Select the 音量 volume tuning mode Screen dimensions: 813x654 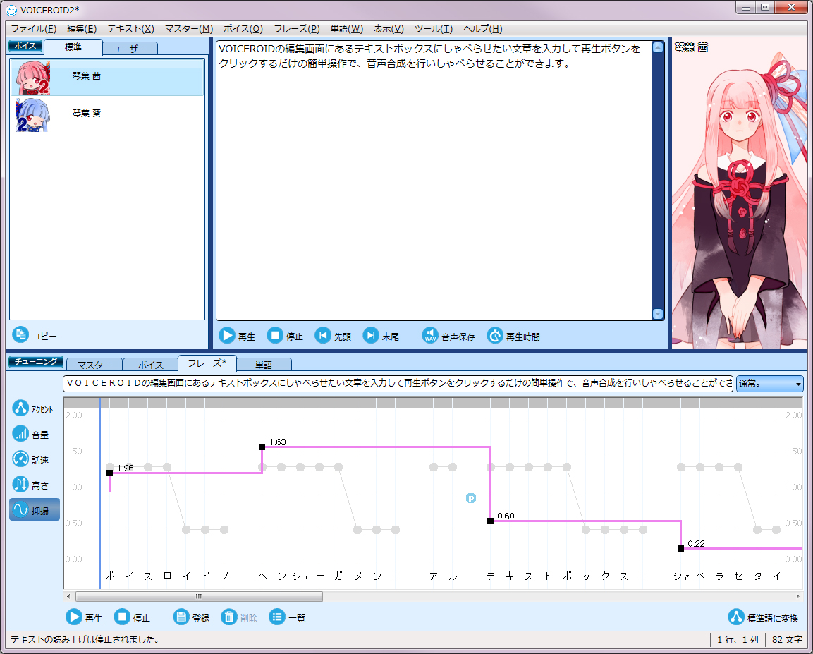click(x=20, y=434)
